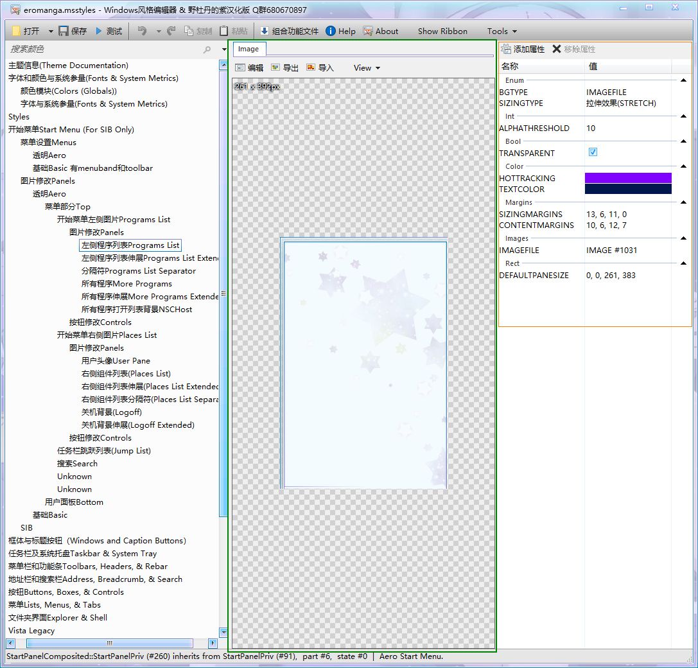Open the View dropdown in image panel

click(367, 67)
